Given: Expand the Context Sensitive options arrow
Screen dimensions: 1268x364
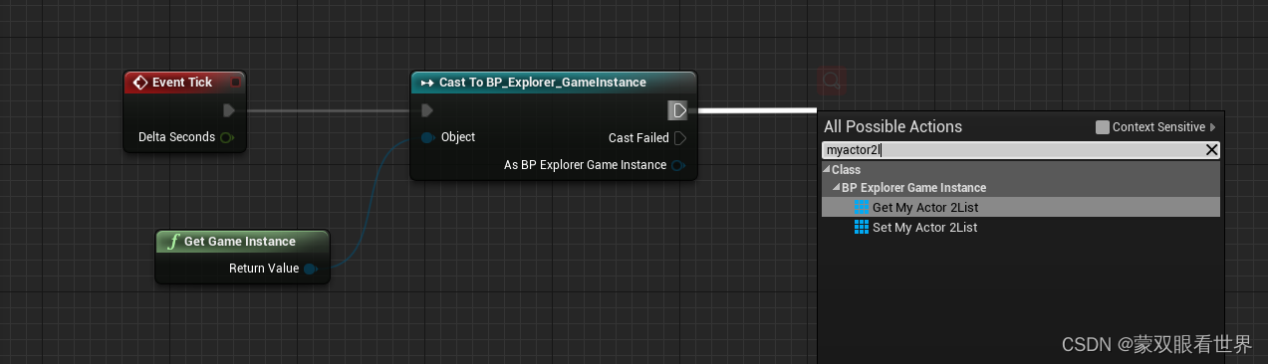Looking at the screenshot, I should 1213,127.
